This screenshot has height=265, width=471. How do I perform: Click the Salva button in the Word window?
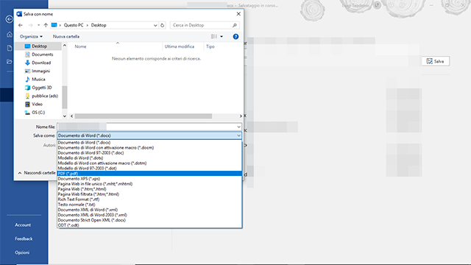tap(436, 61)
